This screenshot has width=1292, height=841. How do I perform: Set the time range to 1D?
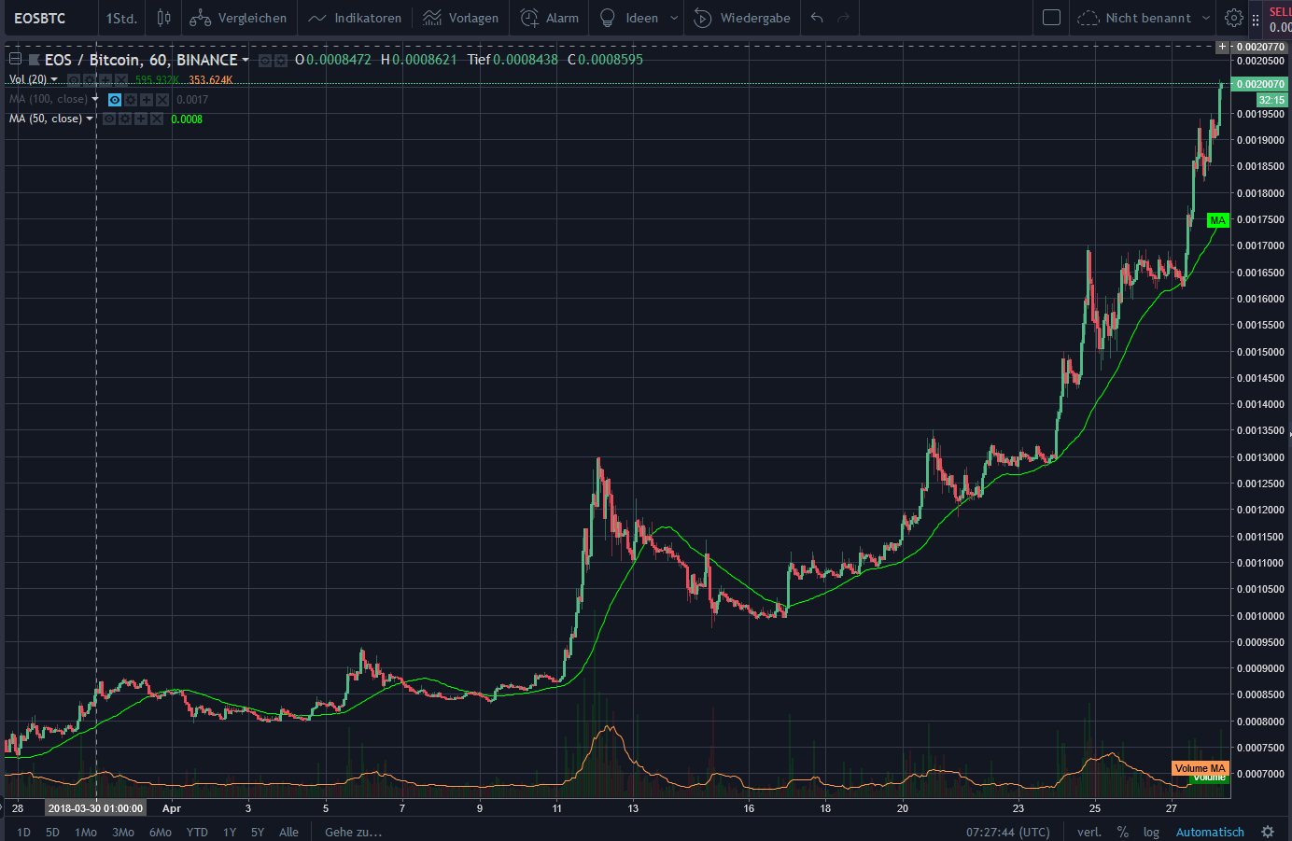coord(24,832)
